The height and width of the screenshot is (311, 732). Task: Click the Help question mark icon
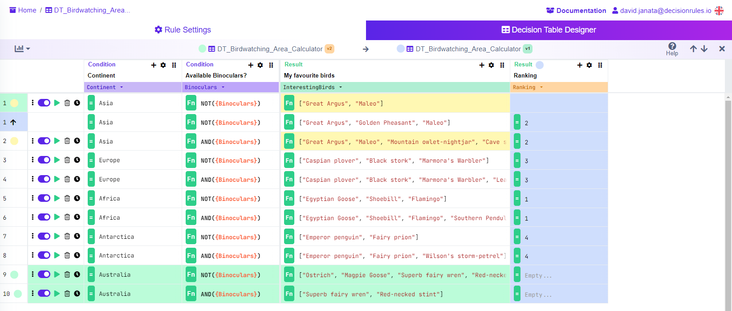(x=672, y=46)
